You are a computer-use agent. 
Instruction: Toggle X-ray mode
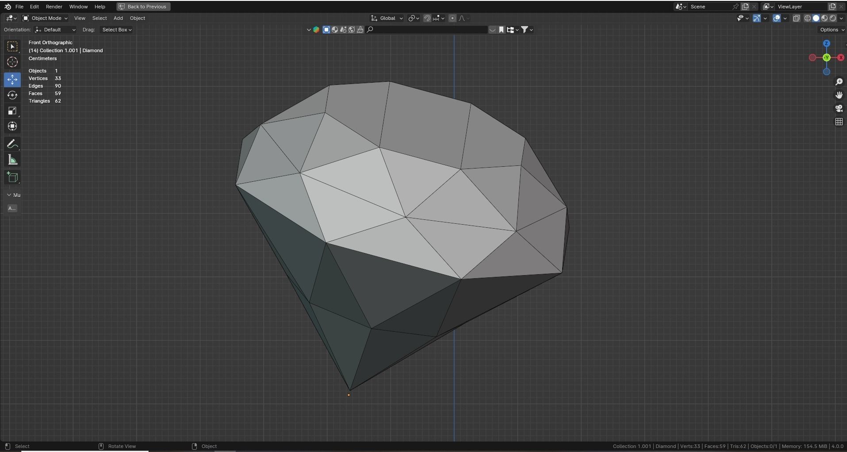tap(797, 18)
